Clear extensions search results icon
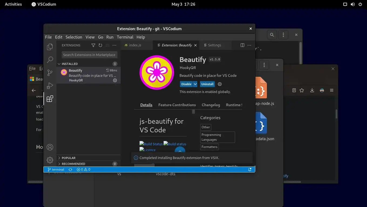Screen dimensions: 367x207 [x=107, y=45]
